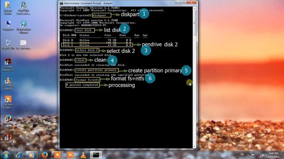Launch Internet Explorer from the taskbar

(x=19, y=155)
